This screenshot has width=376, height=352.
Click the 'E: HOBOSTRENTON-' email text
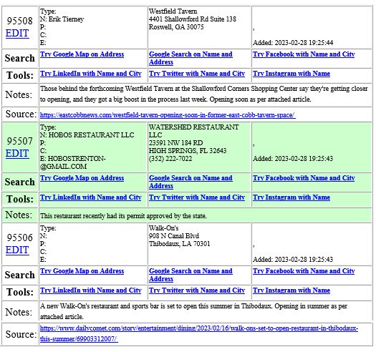pos(73,159)
